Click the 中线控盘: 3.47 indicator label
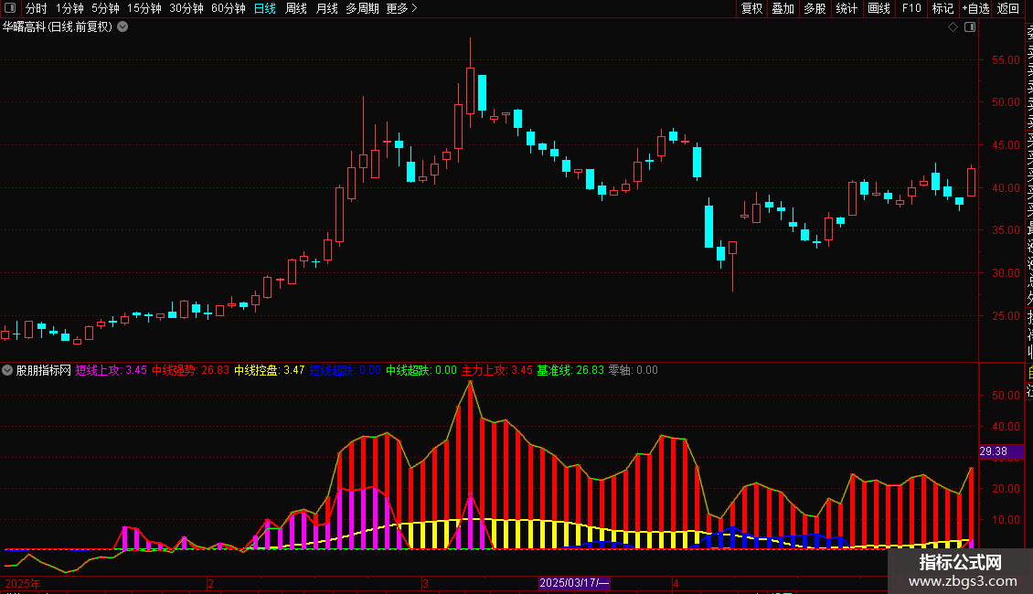The image size is (1033, 594). point(269,370)
